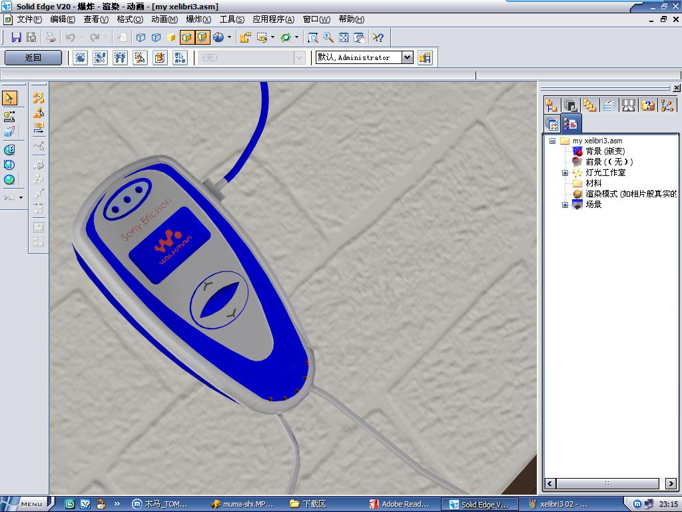Screen dimensions: 682x512
Task: Click the render area dashed sphere icon
Action: 9,165
